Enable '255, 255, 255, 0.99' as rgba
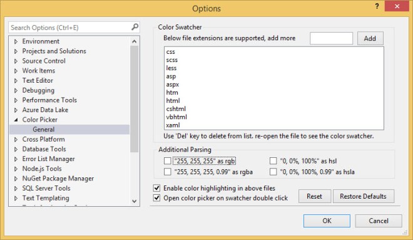Image resolution: width=413 pixels, height=240 pixels. [167, 172]
